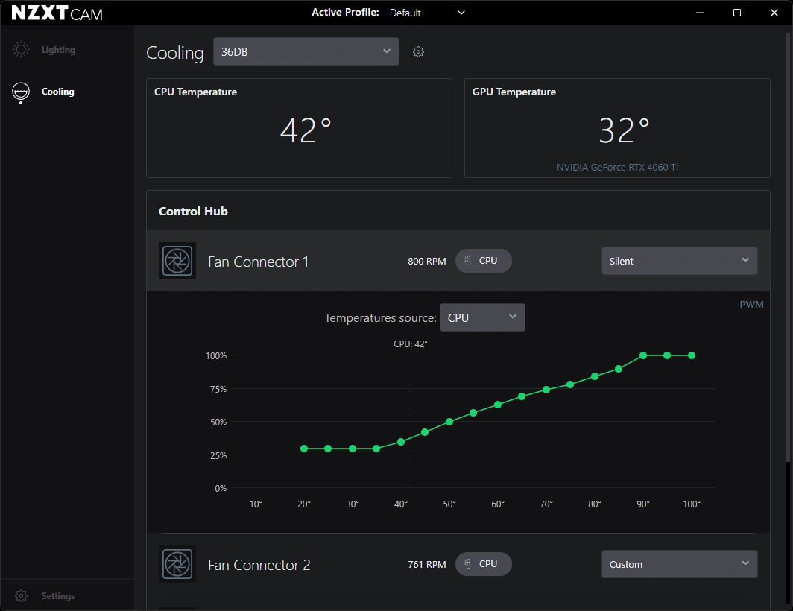The height and width of the screenshot is (611, 793).
Task: Click the NZXT CAM logo
Action: (x=57, y=13)
